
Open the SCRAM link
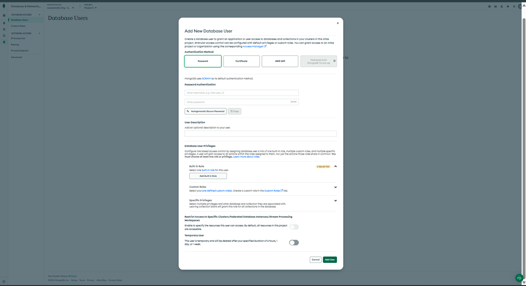coord(206,79)
